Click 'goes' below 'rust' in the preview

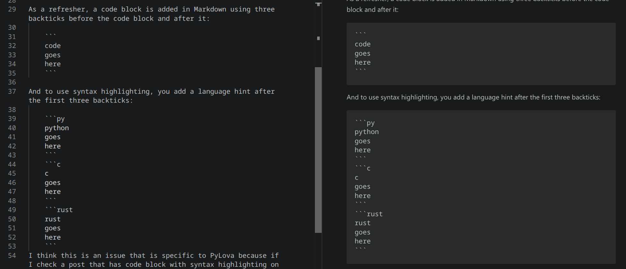coord(362,232)
